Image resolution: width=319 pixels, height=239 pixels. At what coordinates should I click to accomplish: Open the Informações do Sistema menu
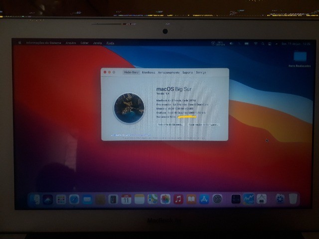click(x=43, y=43)
